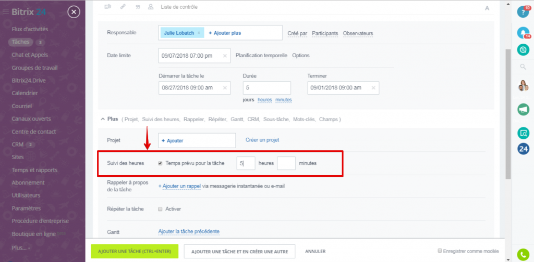Open the notifications bell icon
The height and width of the screenshot is (262, 534).
point(523,32)
